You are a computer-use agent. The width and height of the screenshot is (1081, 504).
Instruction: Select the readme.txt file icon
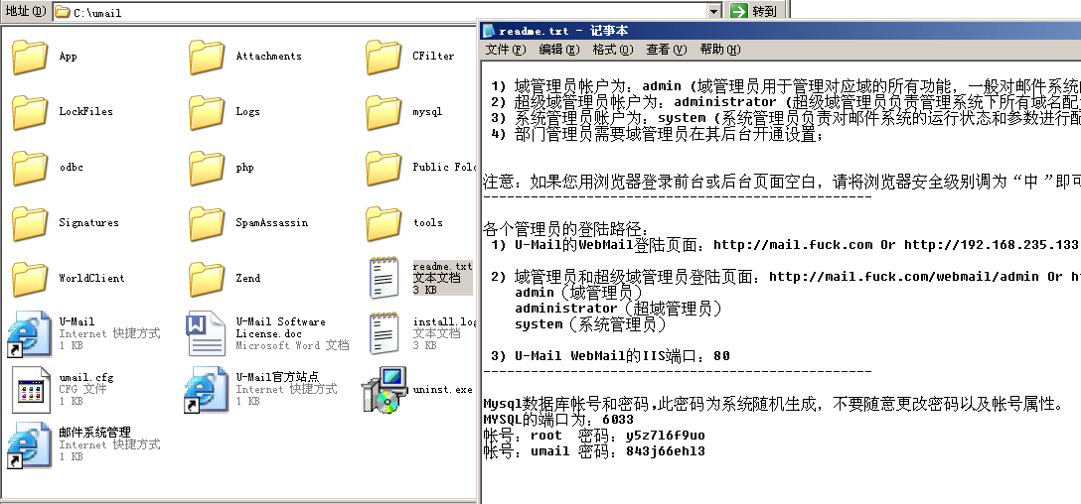[x=384, y=278]
